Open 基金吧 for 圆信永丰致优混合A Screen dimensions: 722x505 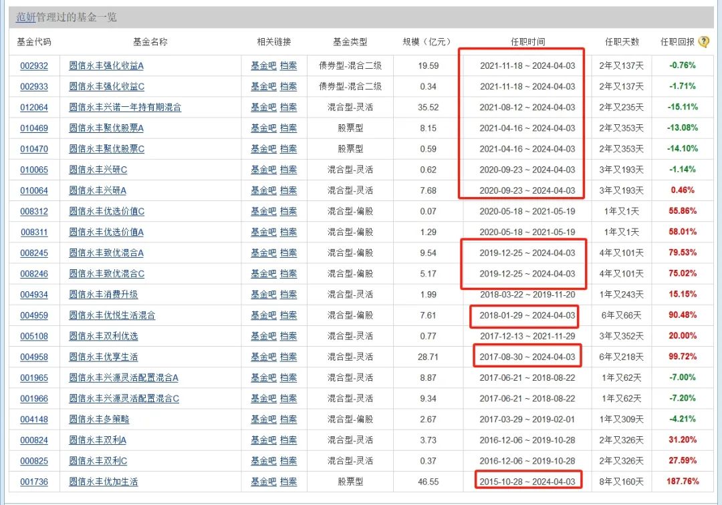(x=263, y=253)
